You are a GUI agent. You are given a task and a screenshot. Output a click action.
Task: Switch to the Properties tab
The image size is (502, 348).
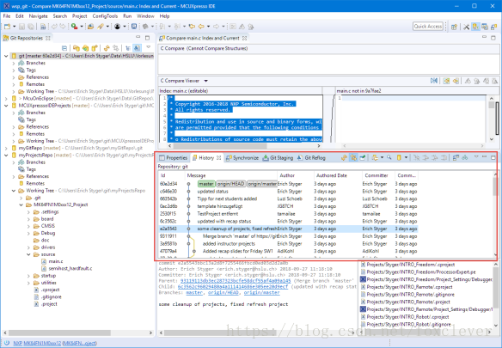173,158
